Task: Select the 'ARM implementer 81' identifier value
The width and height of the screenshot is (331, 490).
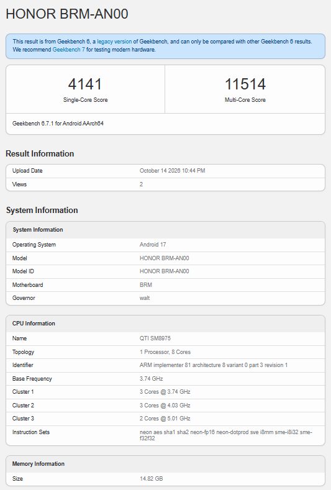Action: pyautogui.click(x=214, y=365)
